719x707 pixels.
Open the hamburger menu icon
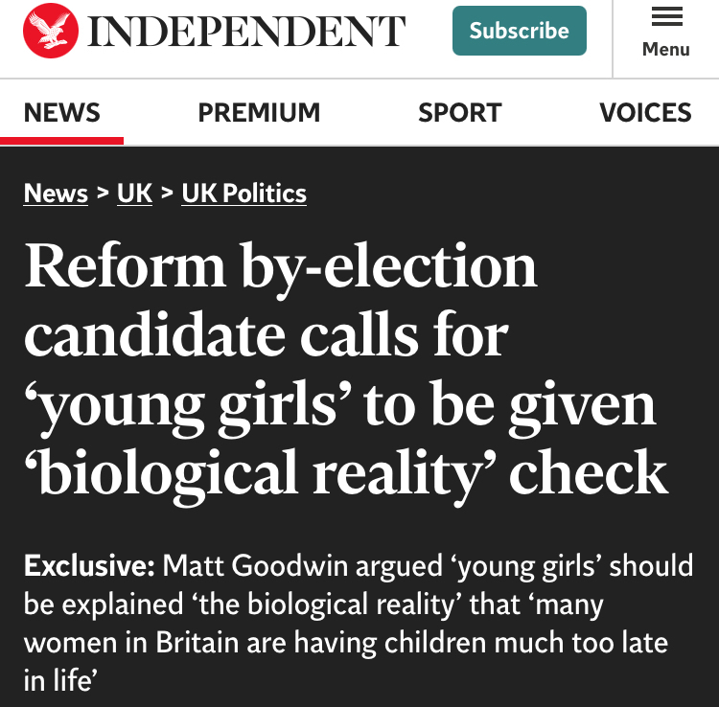point(666,17)
